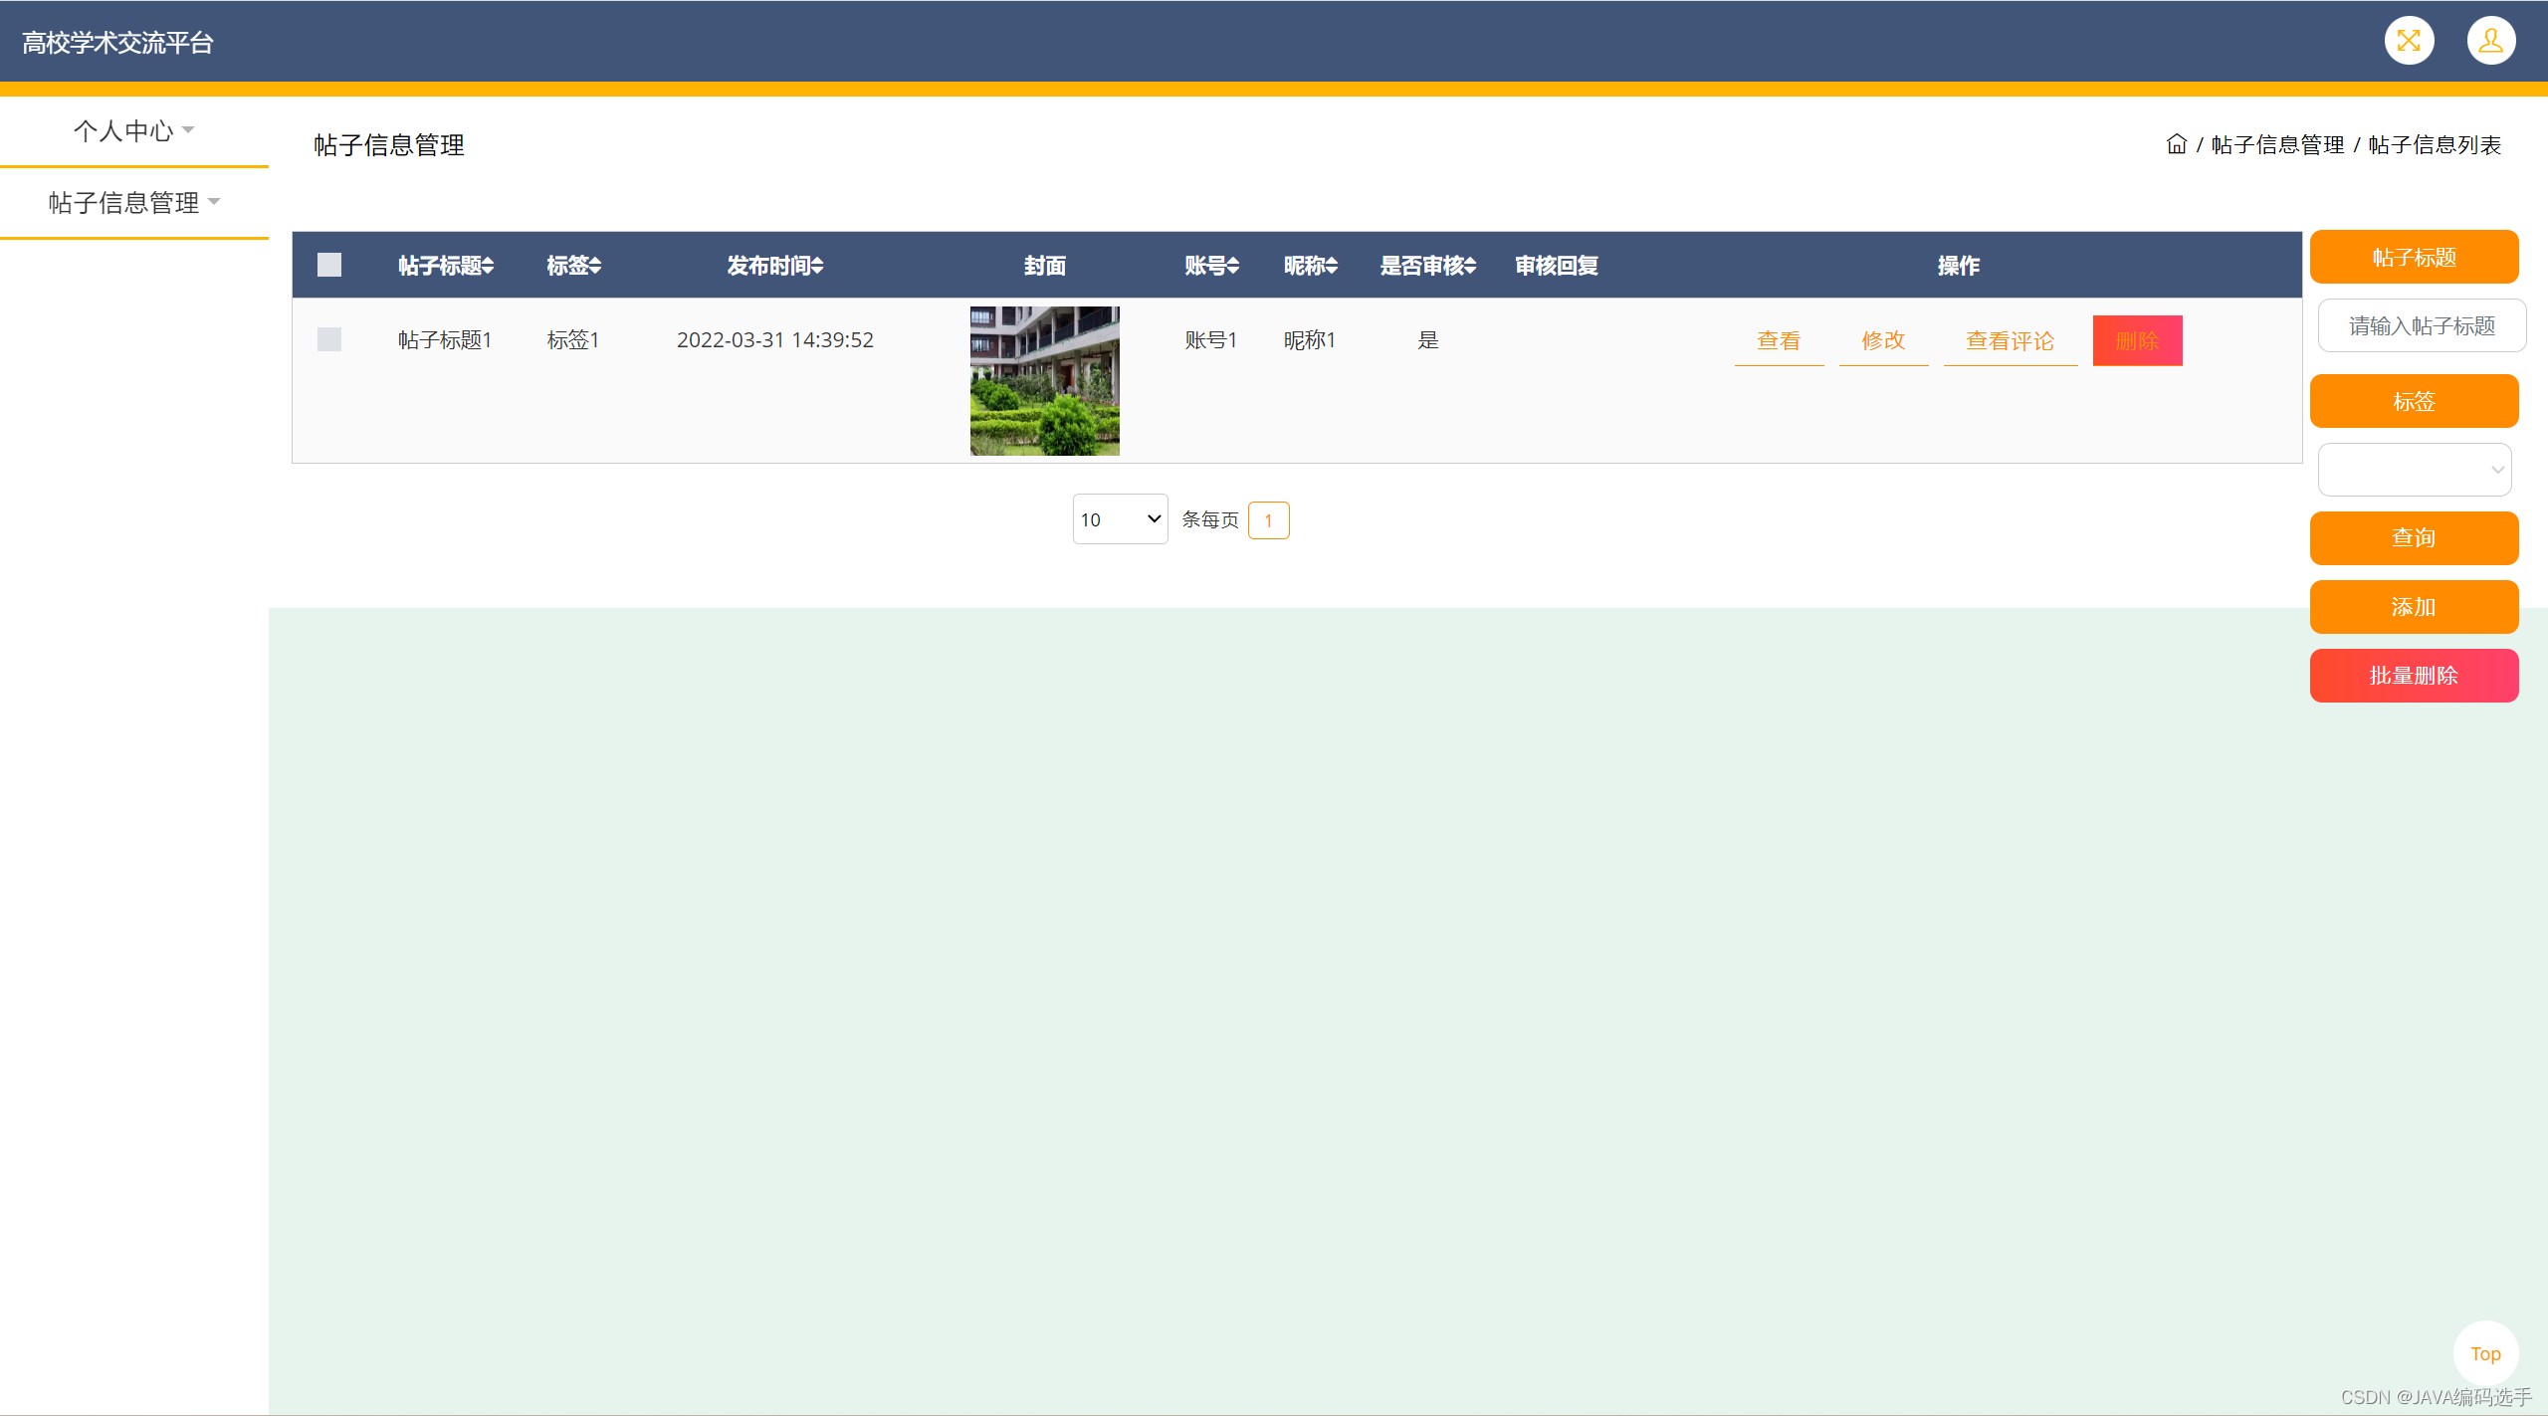
Task: Click the home icon in breadcrumb
Action: click(2177, 144)
